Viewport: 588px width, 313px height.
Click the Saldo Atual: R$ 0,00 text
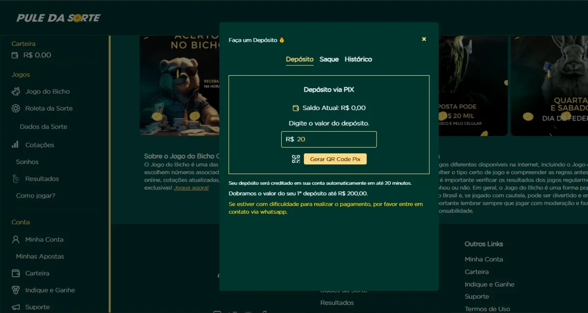pos(334,108)
